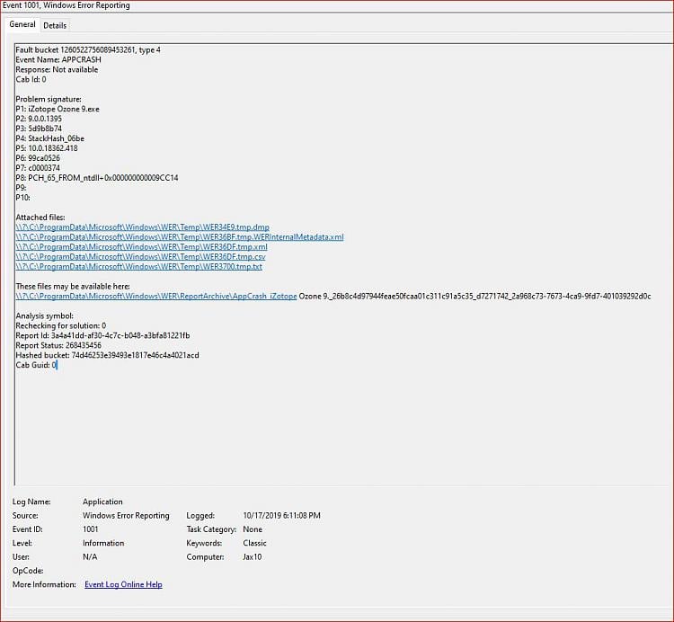This screenshot has width=674, height=622.
Task: Click the Computer value 'Jax10'
Action: (x=253, y=557)
